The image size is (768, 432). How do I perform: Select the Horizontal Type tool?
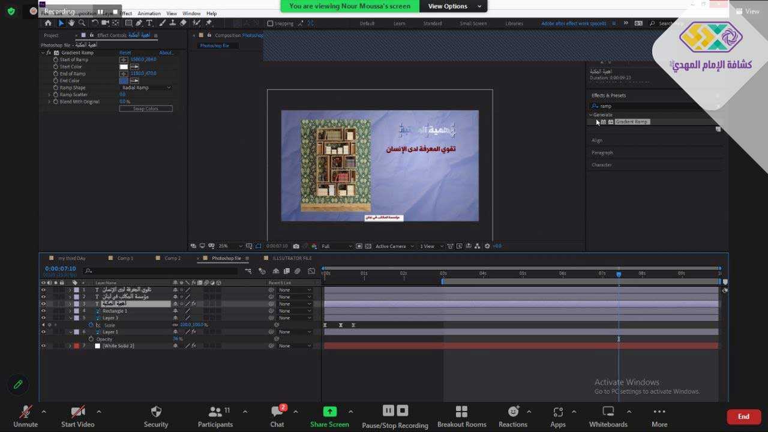point(149,23)
